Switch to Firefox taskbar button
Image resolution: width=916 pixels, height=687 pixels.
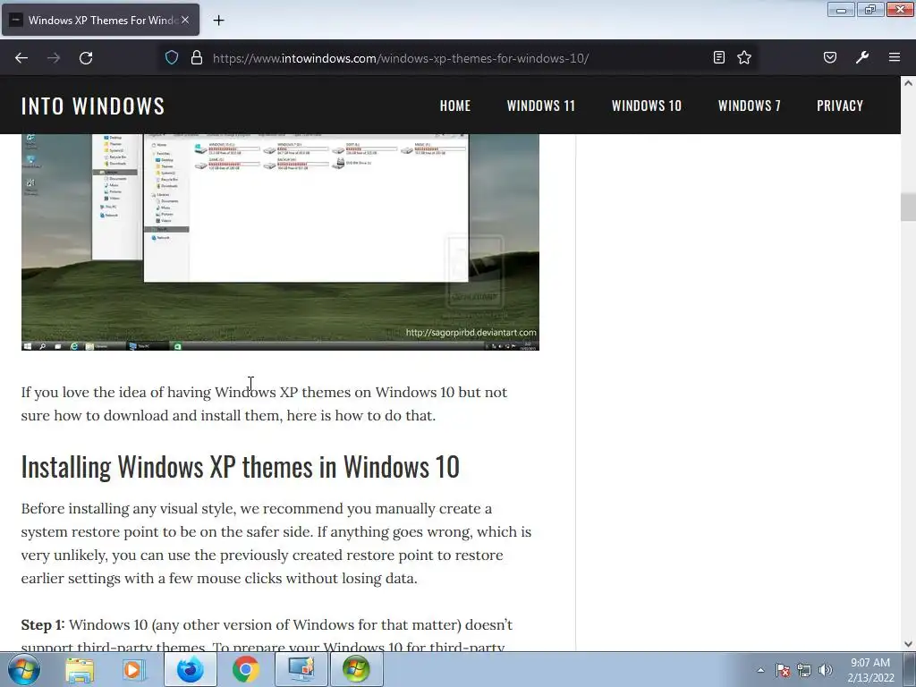pos(191,669)
